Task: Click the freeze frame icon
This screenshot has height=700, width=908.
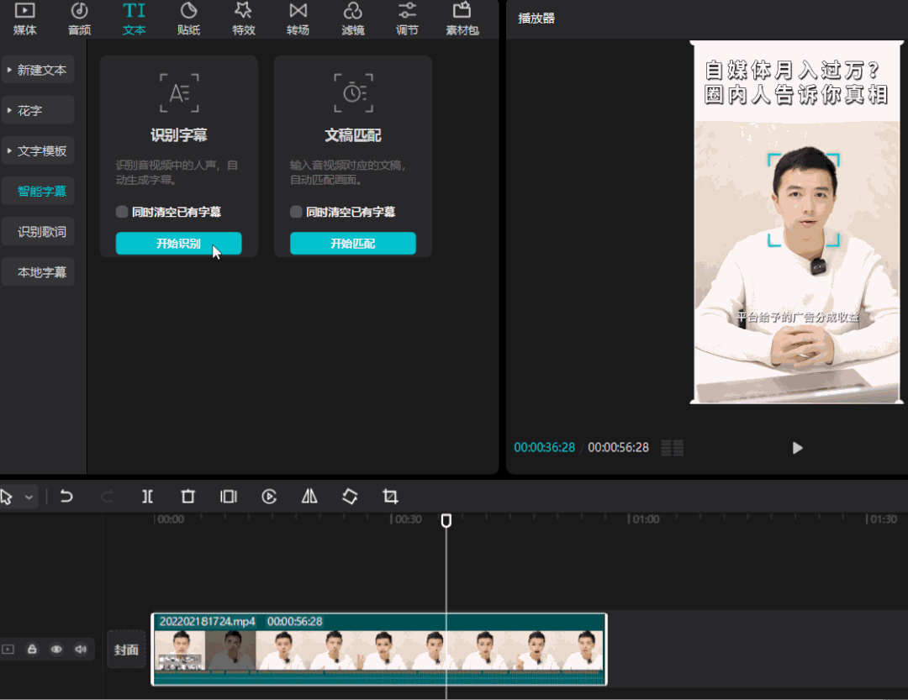Action: click(x=229, y=496)
